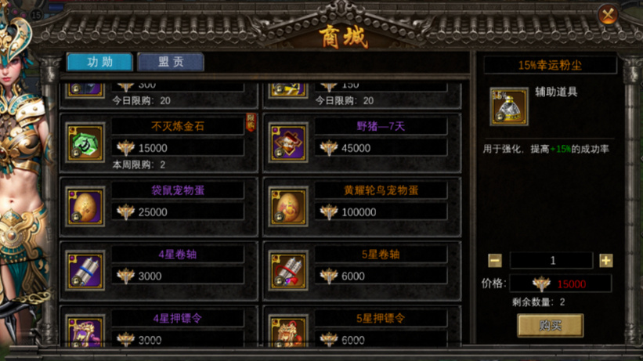Open the 盟贡 tab
Viewport: 643px width, 361px height.
[x=171, y=62]
